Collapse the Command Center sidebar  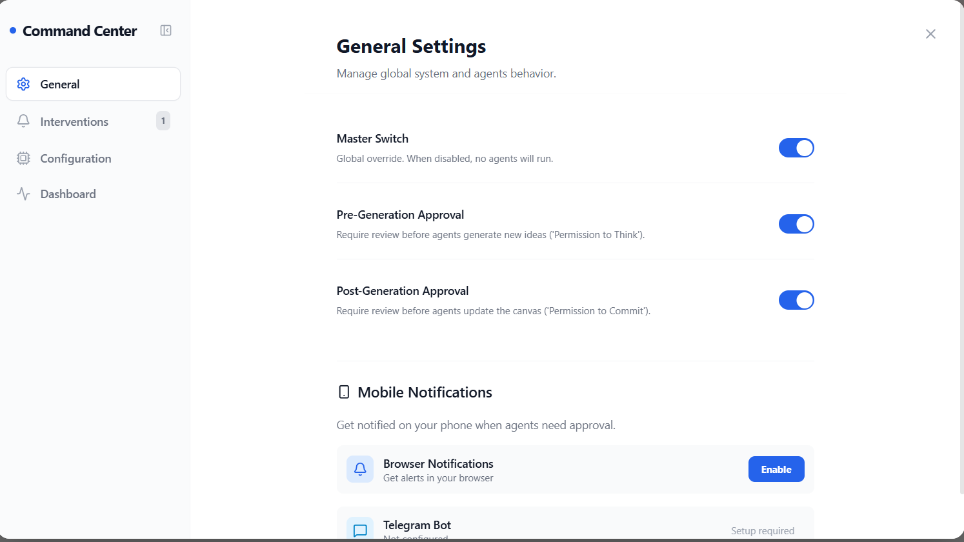(166, 30)
